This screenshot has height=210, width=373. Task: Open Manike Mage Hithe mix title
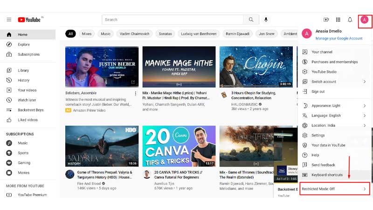click(x=176, y=96)
